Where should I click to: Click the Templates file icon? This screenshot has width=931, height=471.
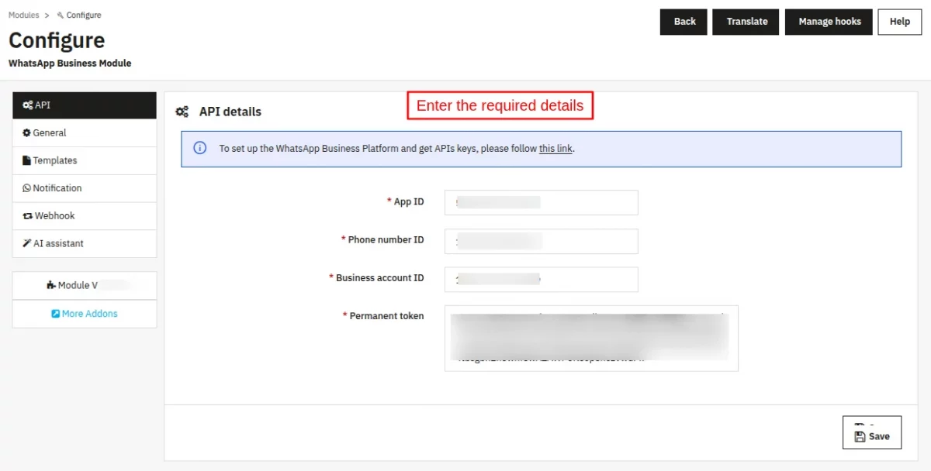point(26,160)
